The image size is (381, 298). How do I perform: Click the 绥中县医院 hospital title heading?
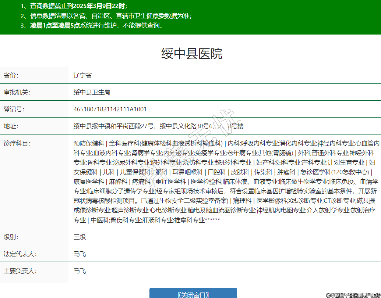tap(191, 54)
